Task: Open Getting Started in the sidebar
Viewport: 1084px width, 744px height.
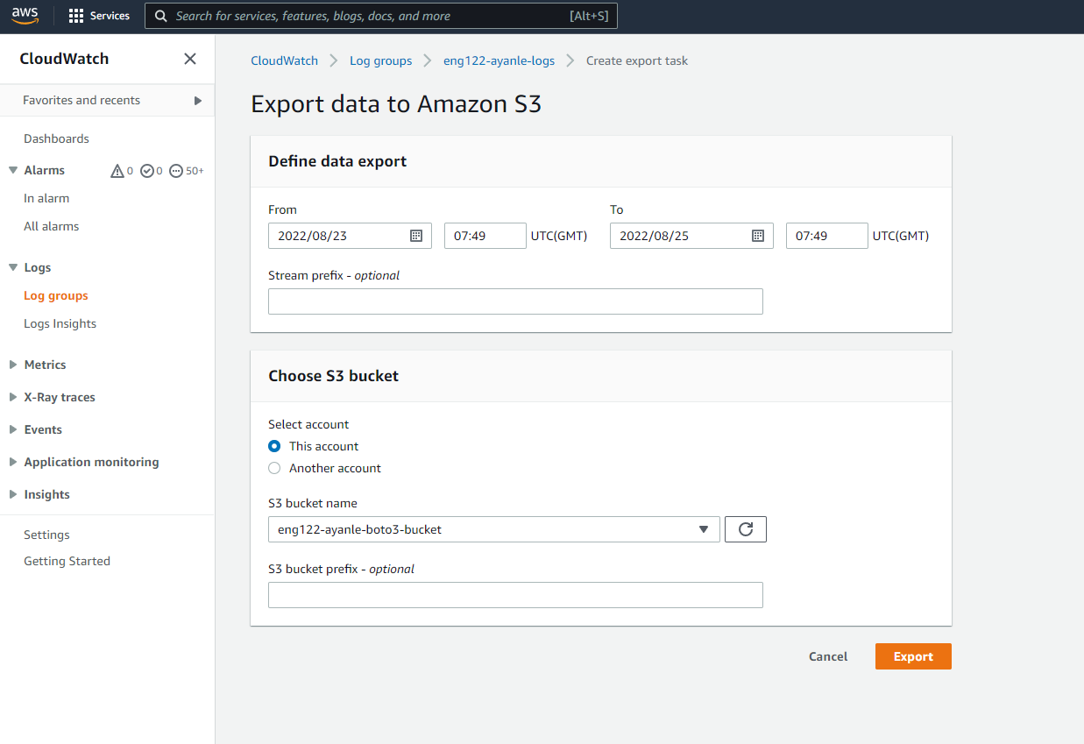Action: [x=67, y=561]
